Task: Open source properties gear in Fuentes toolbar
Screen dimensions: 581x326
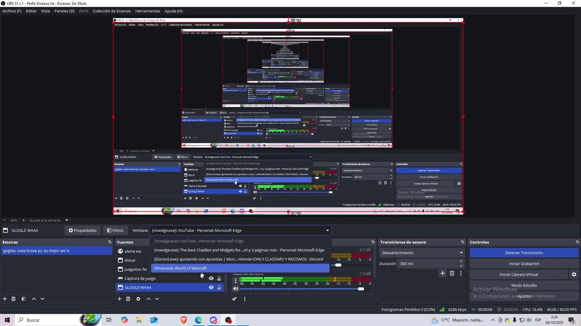Action: tap(138, 299)
